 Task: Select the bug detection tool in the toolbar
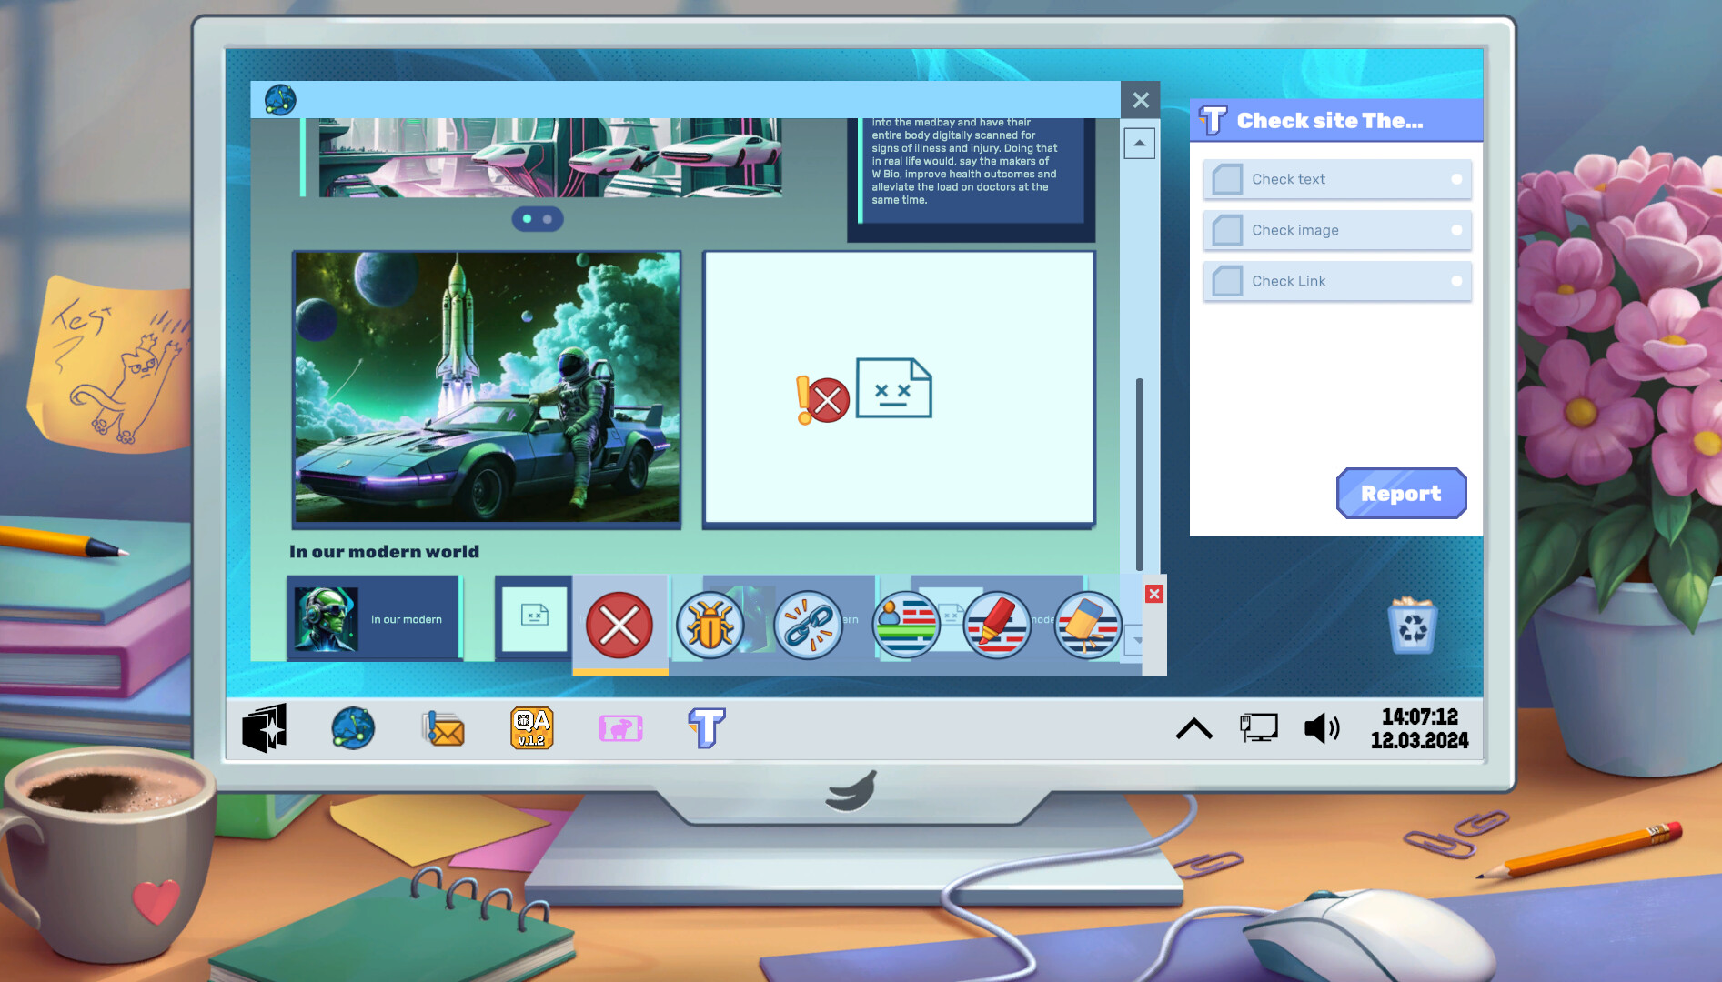tap(711, 625)
